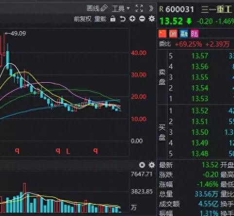Select sell level 3 price 13.55
The width and height of the screenshot is (234, 216).
[x=199, y=77]
